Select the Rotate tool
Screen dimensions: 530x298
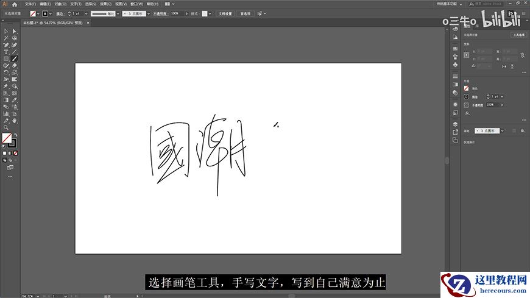(x=6, y=73)
